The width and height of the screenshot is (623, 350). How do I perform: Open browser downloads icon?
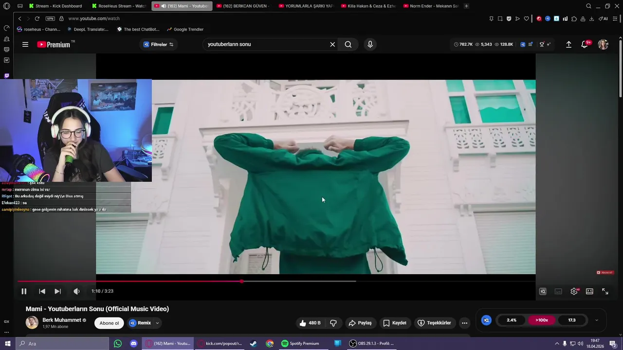(x=591, y=18)
